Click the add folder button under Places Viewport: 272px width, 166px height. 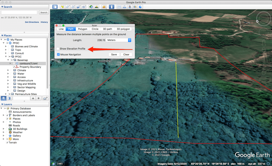pos(45,98)
